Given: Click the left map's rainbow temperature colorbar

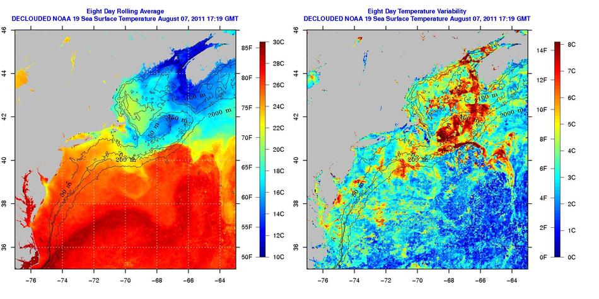Looking at the screenshot, I should point(263,150).
